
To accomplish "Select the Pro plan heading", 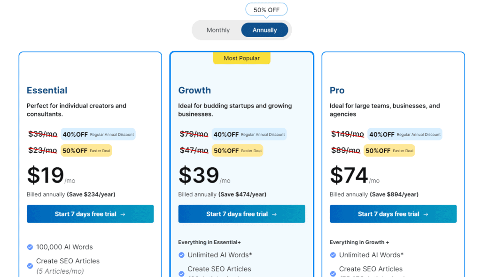I will 337,90.
